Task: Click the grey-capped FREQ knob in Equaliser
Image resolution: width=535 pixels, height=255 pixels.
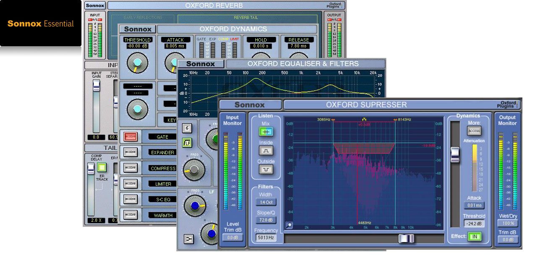Action: (194, 170)
